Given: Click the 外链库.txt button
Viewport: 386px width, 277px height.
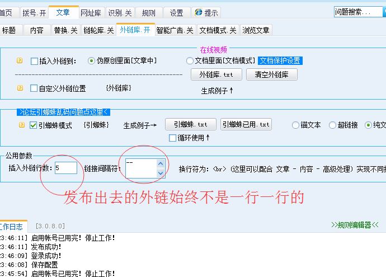Looking at the screenshot, I should pyautogui.click(x=216, y=74).
